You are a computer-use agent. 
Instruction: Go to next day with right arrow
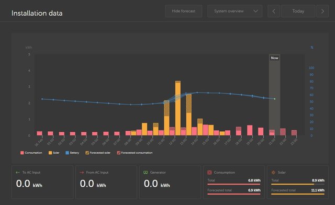[x=322, y=11]
